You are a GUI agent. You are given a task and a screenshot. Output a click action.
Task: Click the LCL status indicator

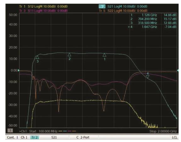(x=174, y=137)
